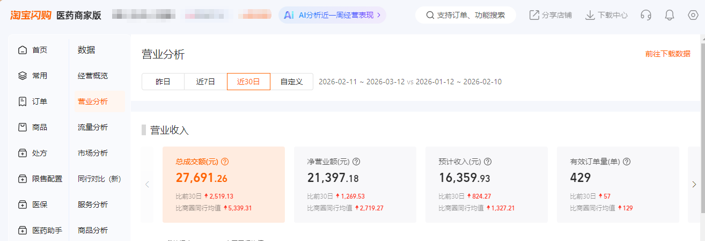
Task: Click the headset customer service icon
Action: pyautogui.click(x=646, y=15)
